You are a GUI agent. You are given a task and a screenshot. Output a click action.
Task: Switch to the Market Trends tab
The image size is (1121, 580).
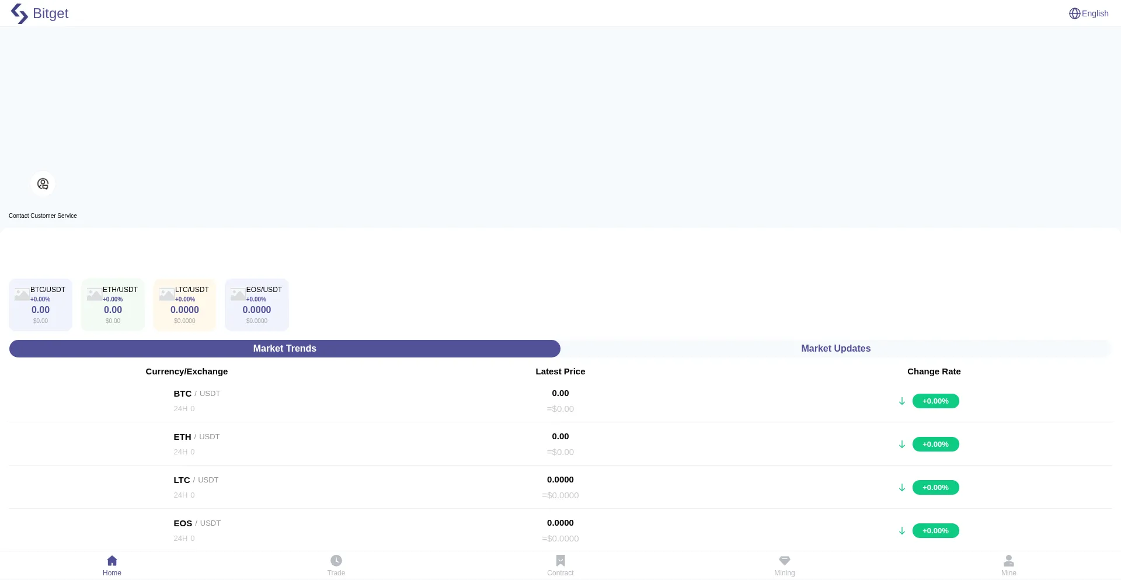point(285,349)
